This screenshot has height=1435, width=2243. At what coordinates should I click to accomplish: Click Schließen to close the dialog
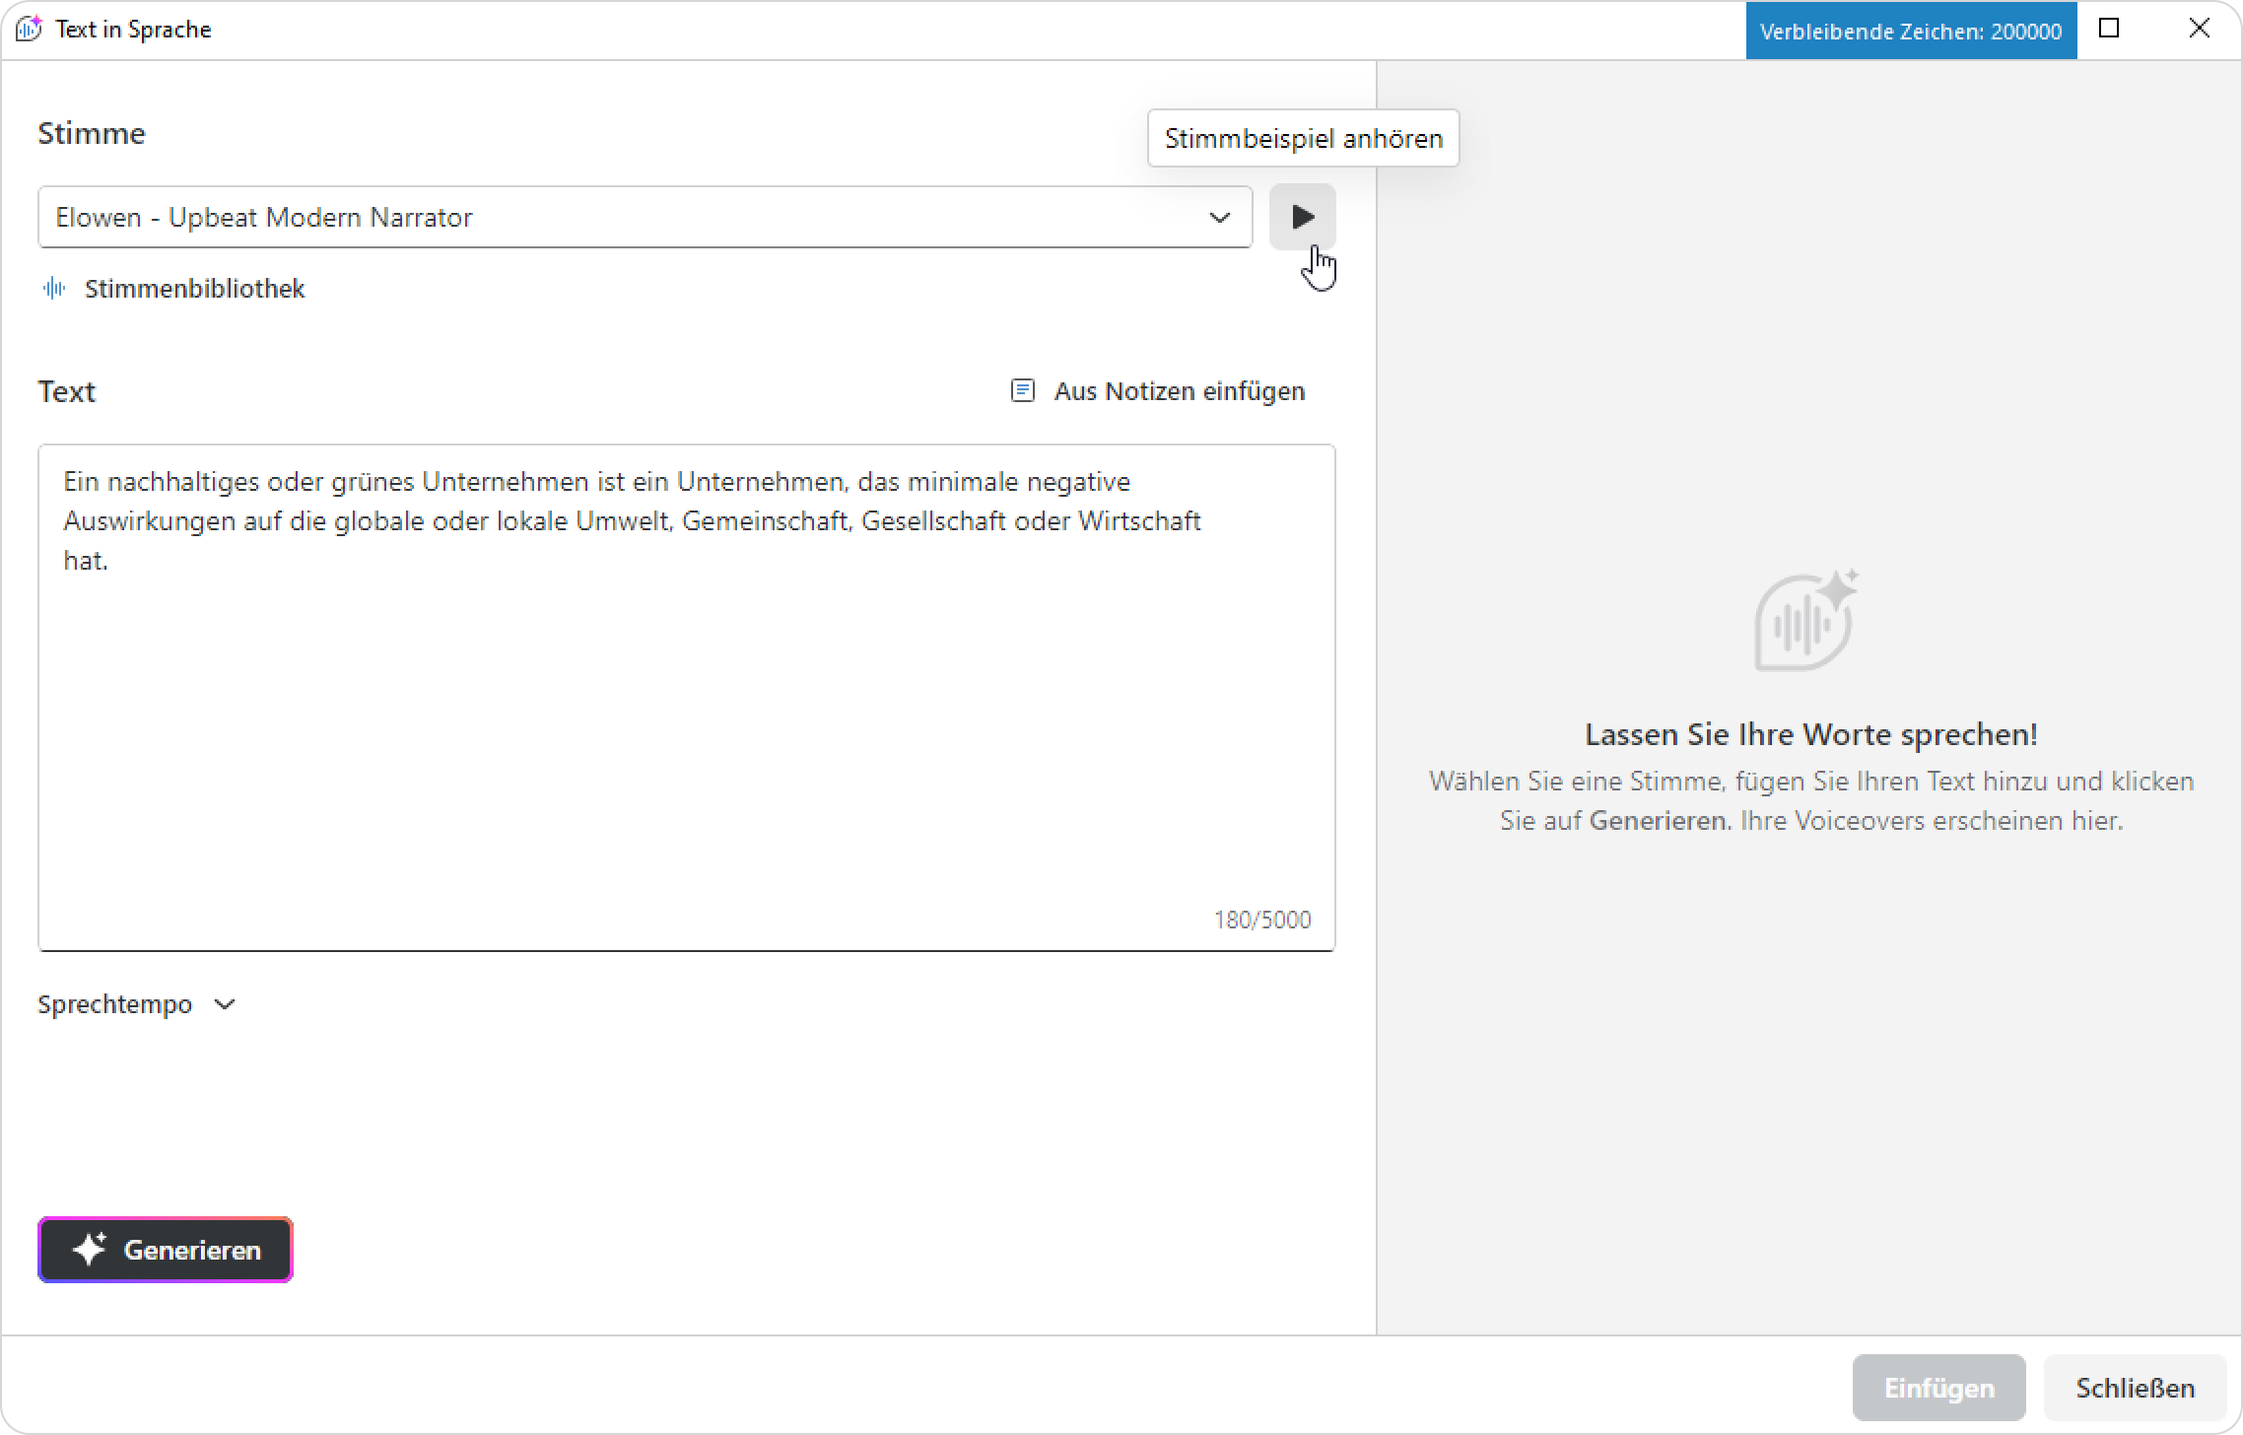coord(2135,1388)
